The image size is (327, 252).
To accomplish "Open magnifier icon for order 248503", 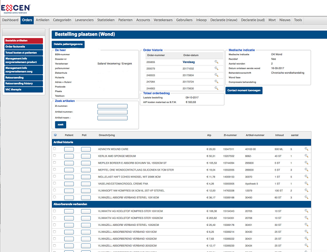I will 217,75.
